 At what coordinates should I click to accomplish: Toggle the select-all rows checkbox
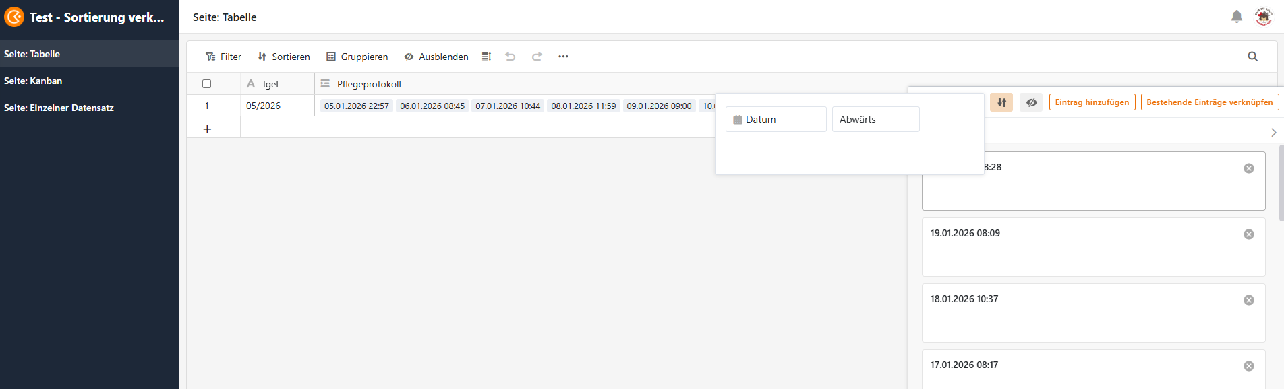click(207, 84)
